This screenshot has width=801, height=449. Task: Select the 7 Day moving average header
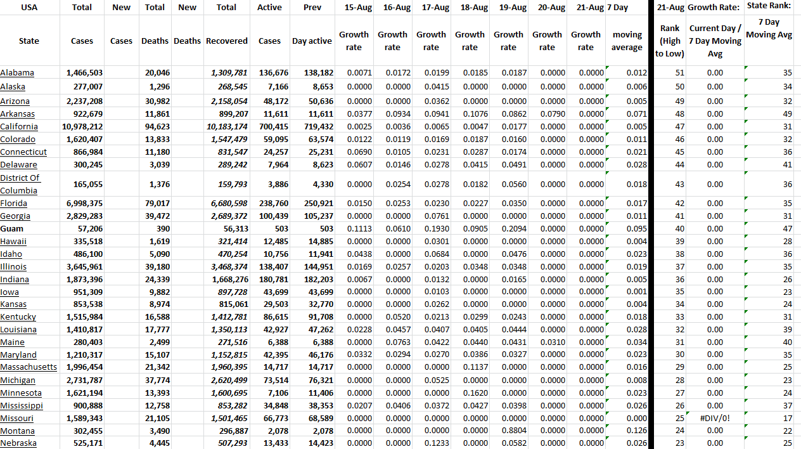627,41
